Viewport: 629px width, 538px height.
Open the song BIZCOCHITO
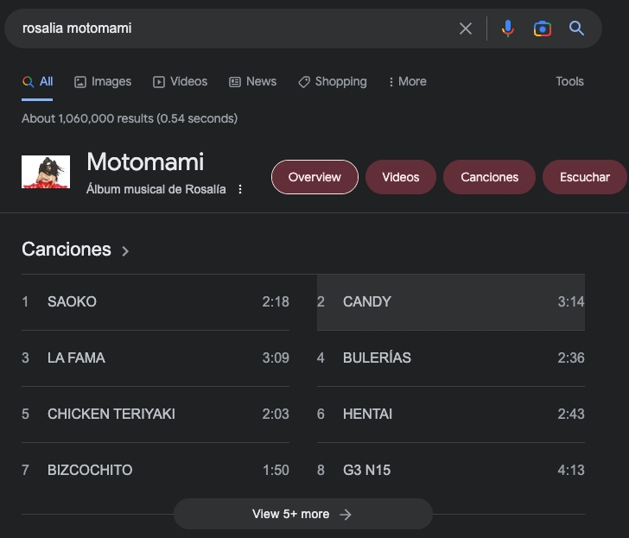(x=156, y=471)
